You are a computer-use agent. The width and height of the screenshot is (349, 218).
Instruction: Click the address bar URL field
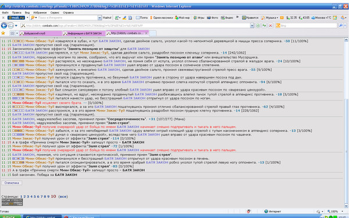point(135,26)
